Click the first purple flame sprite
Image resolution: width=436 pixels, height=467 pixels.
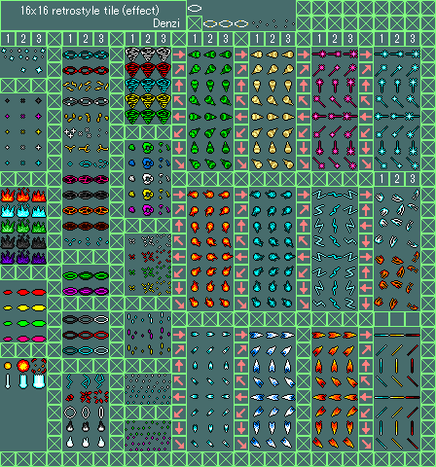click(x=8, y=257)
